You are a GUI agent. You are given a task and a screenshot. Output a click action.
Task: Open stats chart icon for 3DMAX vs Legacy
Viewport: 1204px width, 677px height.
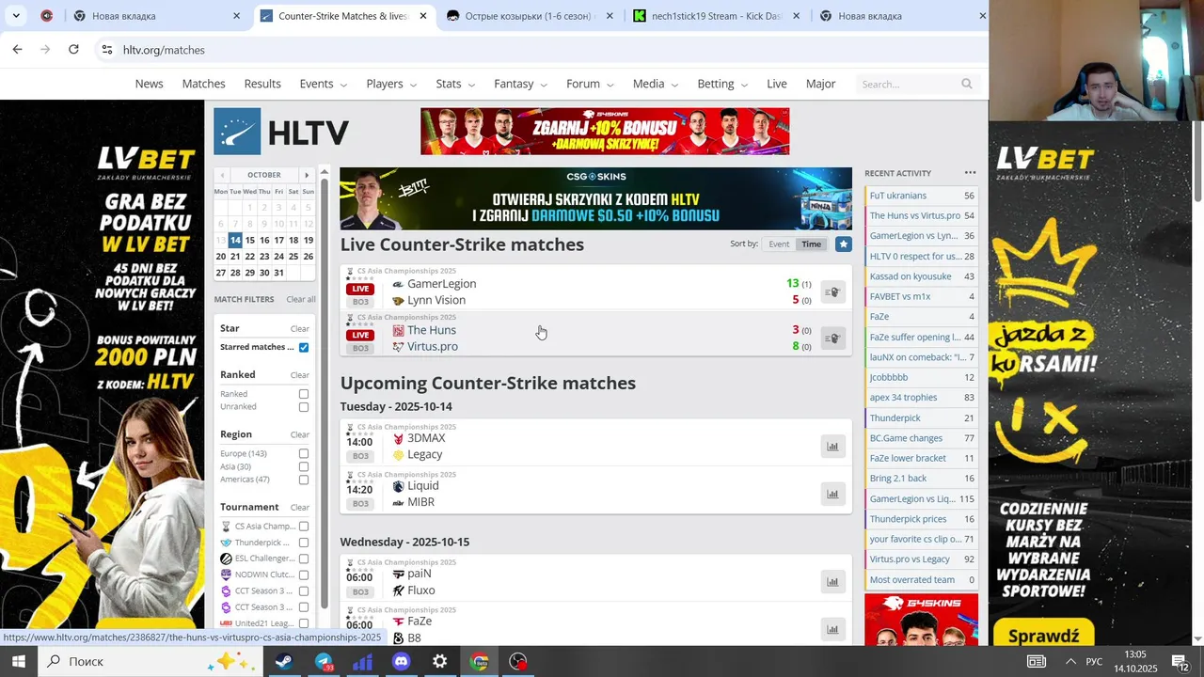coord(832,447)
